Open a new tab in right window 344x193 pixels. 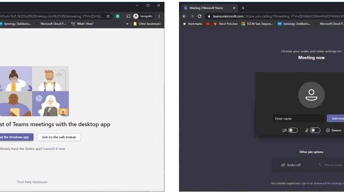click(x=243, y=8)
